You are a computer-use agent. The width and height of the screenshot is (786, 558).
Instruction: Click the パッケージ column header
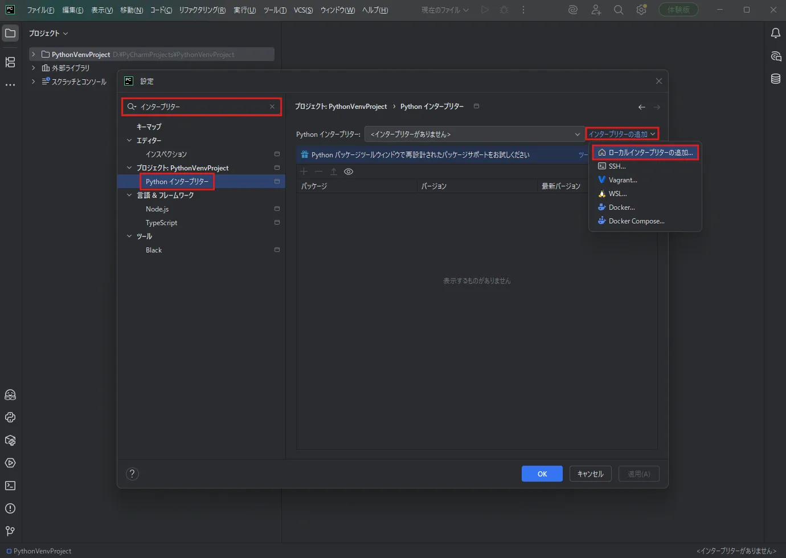pyautogui.click(x=357, y=186)
